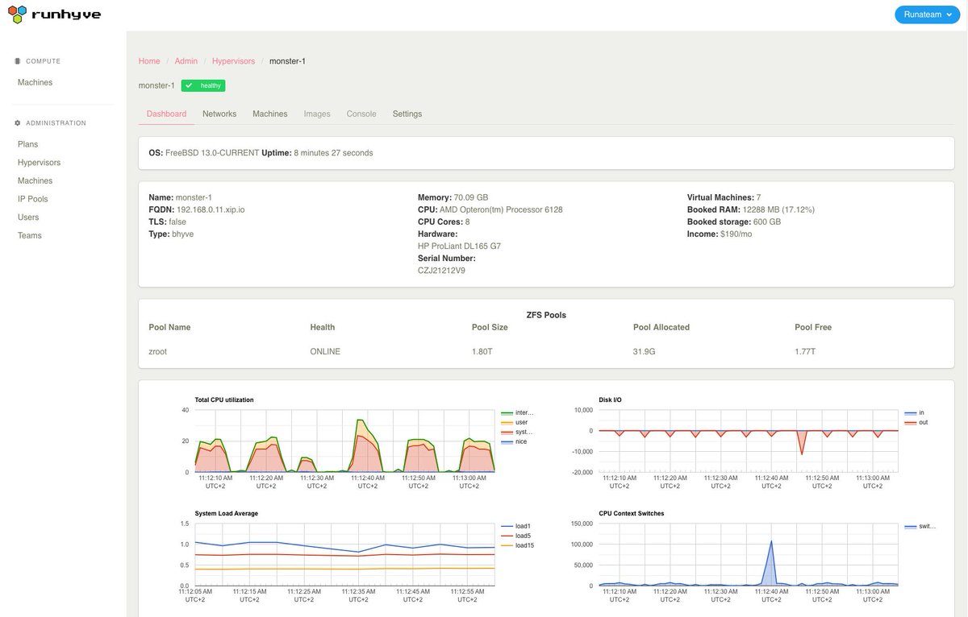This screenshot has height=617, width=968.
Task: Open Plans in the sidebar
Action: pos(27,144)
